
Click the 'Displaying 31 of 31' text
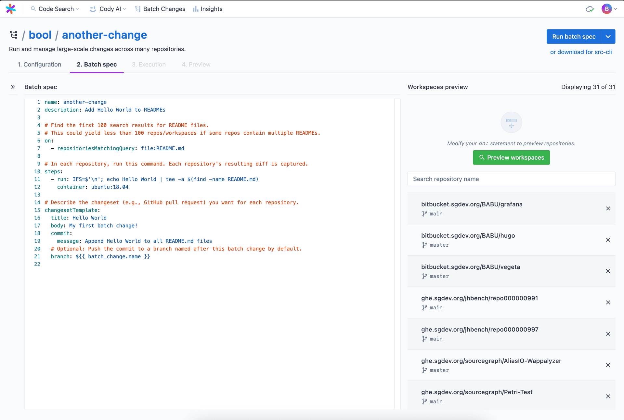[x=588, y=87]
